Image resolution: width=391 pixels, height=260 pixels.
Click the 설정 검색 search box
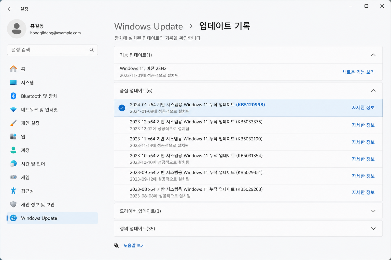pyautogui.click(x=52, y=50)
